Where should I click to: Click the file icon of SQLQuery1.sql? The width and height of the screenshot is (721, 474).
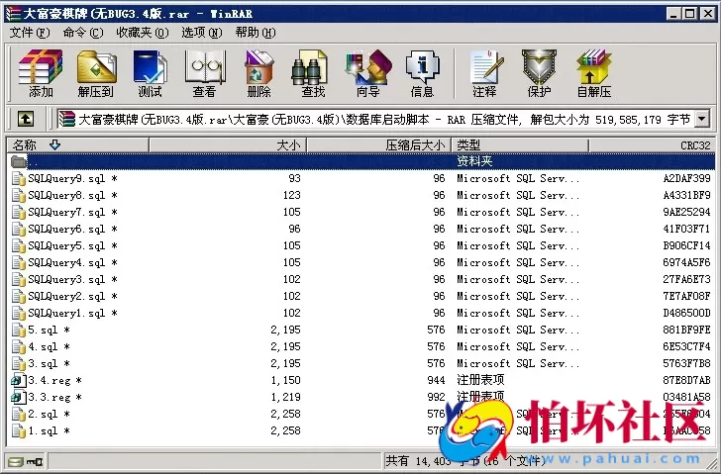(x=19, y=313)
